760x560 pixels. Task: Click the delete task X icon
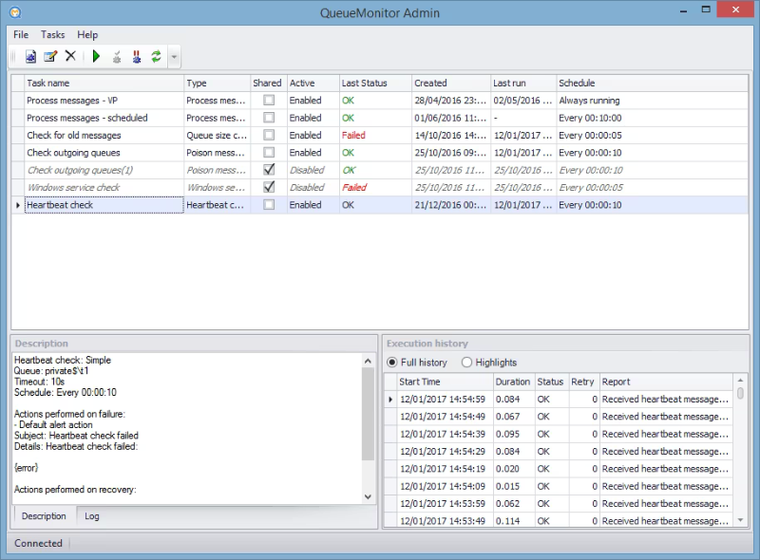tap(70, 57)
